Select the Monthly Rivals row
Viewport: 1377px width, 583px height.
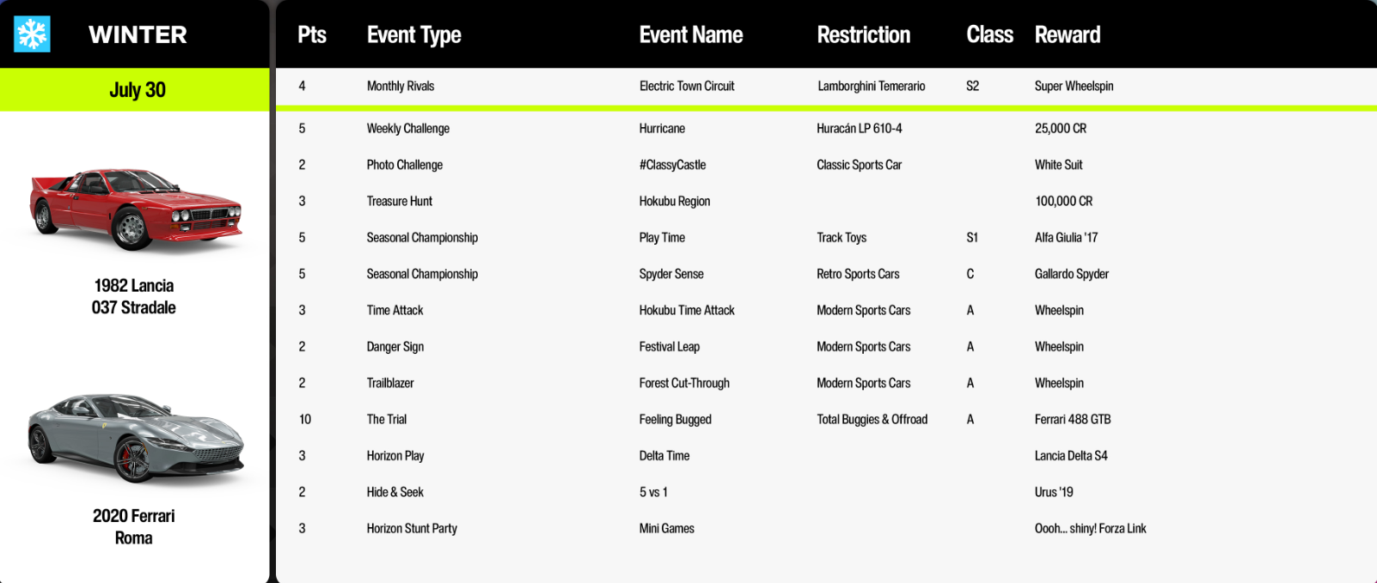point(826,86)
